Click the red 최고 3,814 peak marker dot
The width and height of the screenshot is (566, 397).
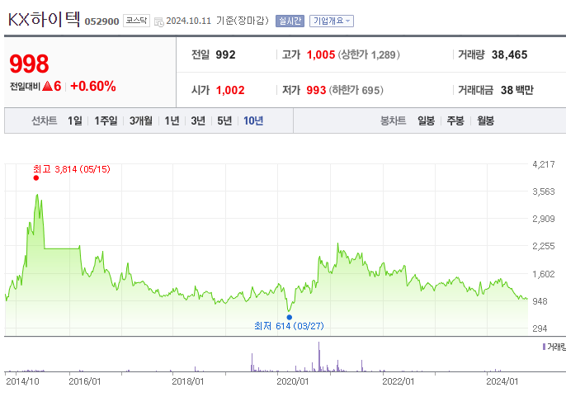pos(35,177)
